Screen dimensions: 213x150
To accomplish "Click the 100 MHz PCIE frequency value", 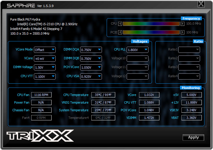I will tap(192, 32).
